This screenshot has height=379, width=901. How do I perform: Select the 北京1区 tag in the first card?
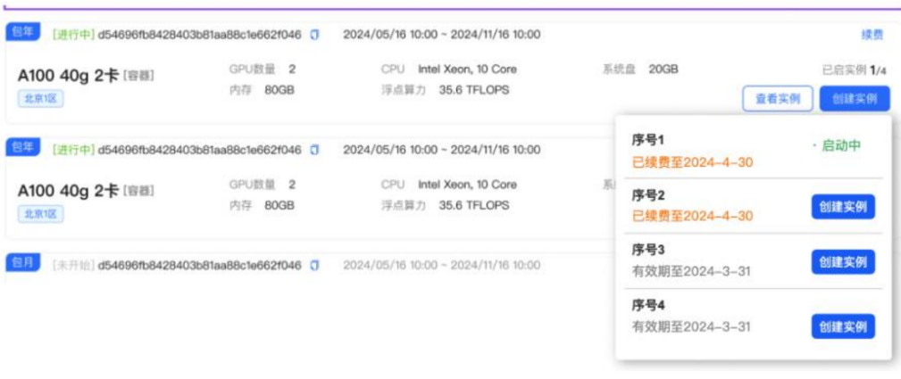click(x=40, y=98)
